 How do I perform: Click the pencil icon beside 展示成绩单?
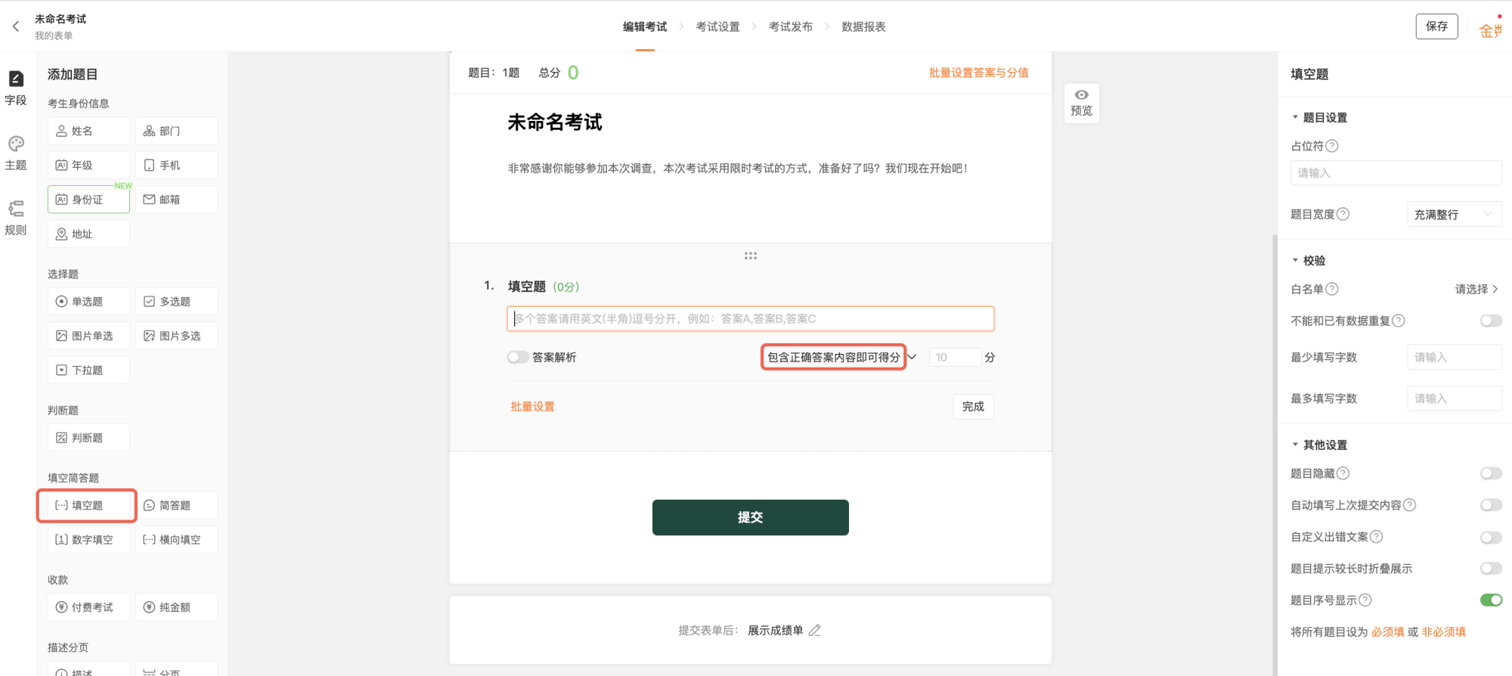[814, 631]
